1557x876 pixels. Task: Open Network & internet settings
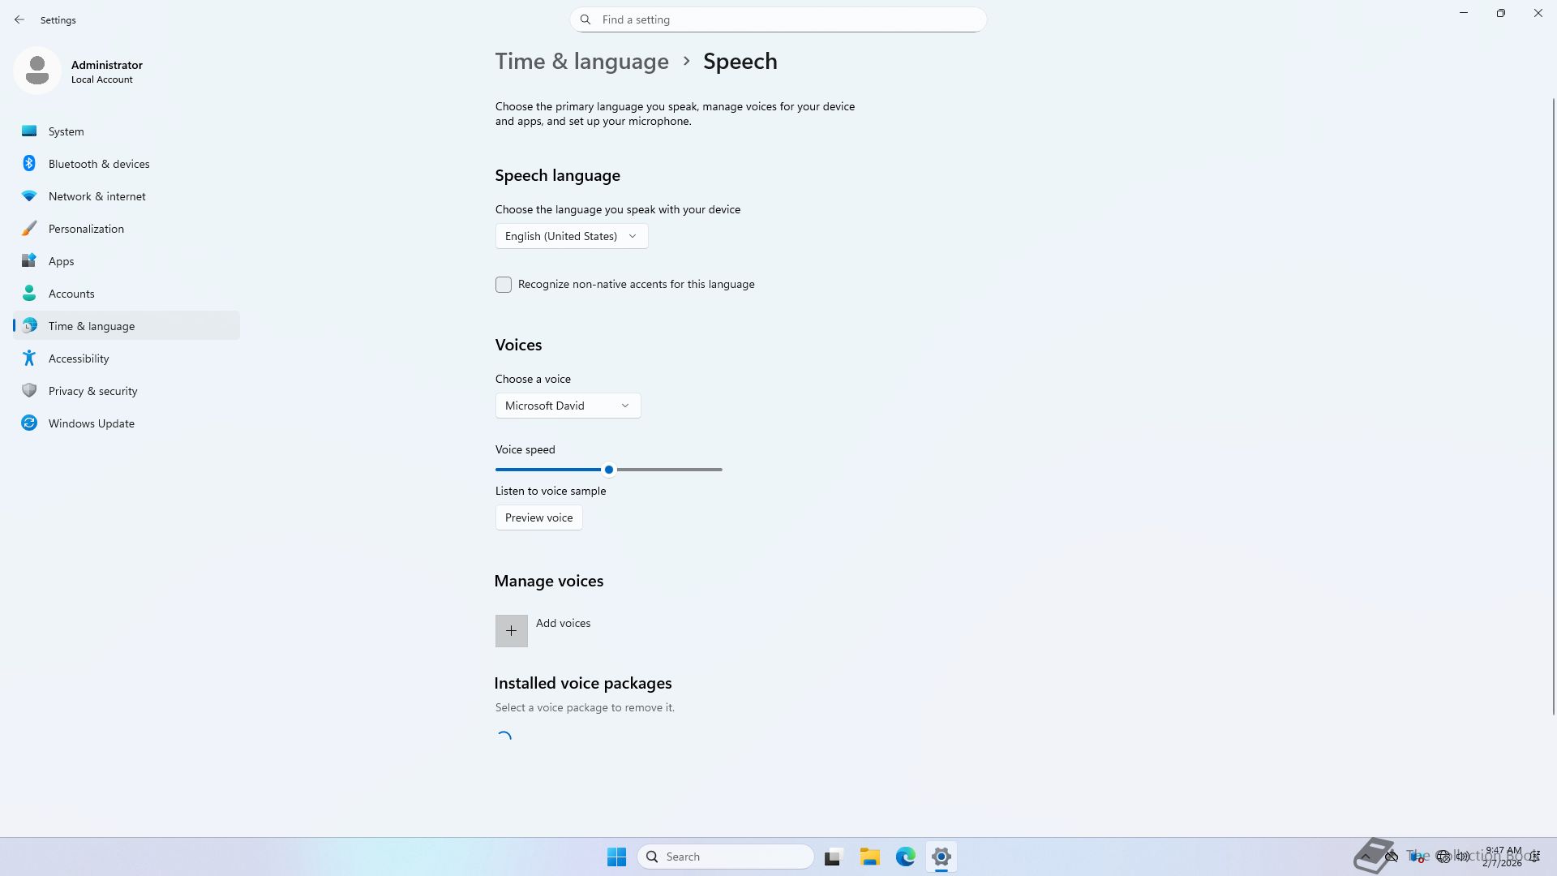[97, 196]
